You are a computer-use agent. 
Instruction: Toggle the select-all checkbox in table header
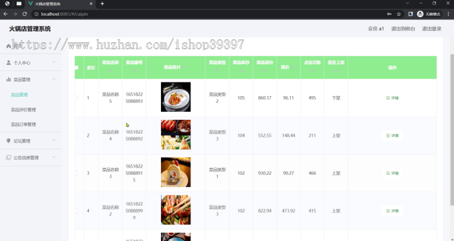[77, 67]
